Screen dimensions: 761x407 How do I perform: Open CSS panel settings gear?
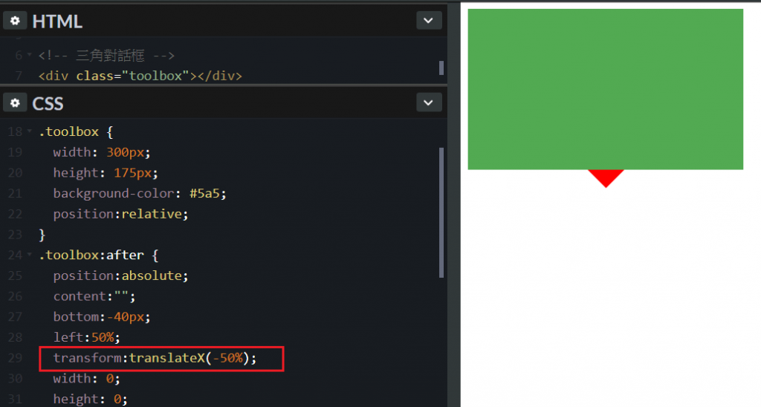pos(15,102)
